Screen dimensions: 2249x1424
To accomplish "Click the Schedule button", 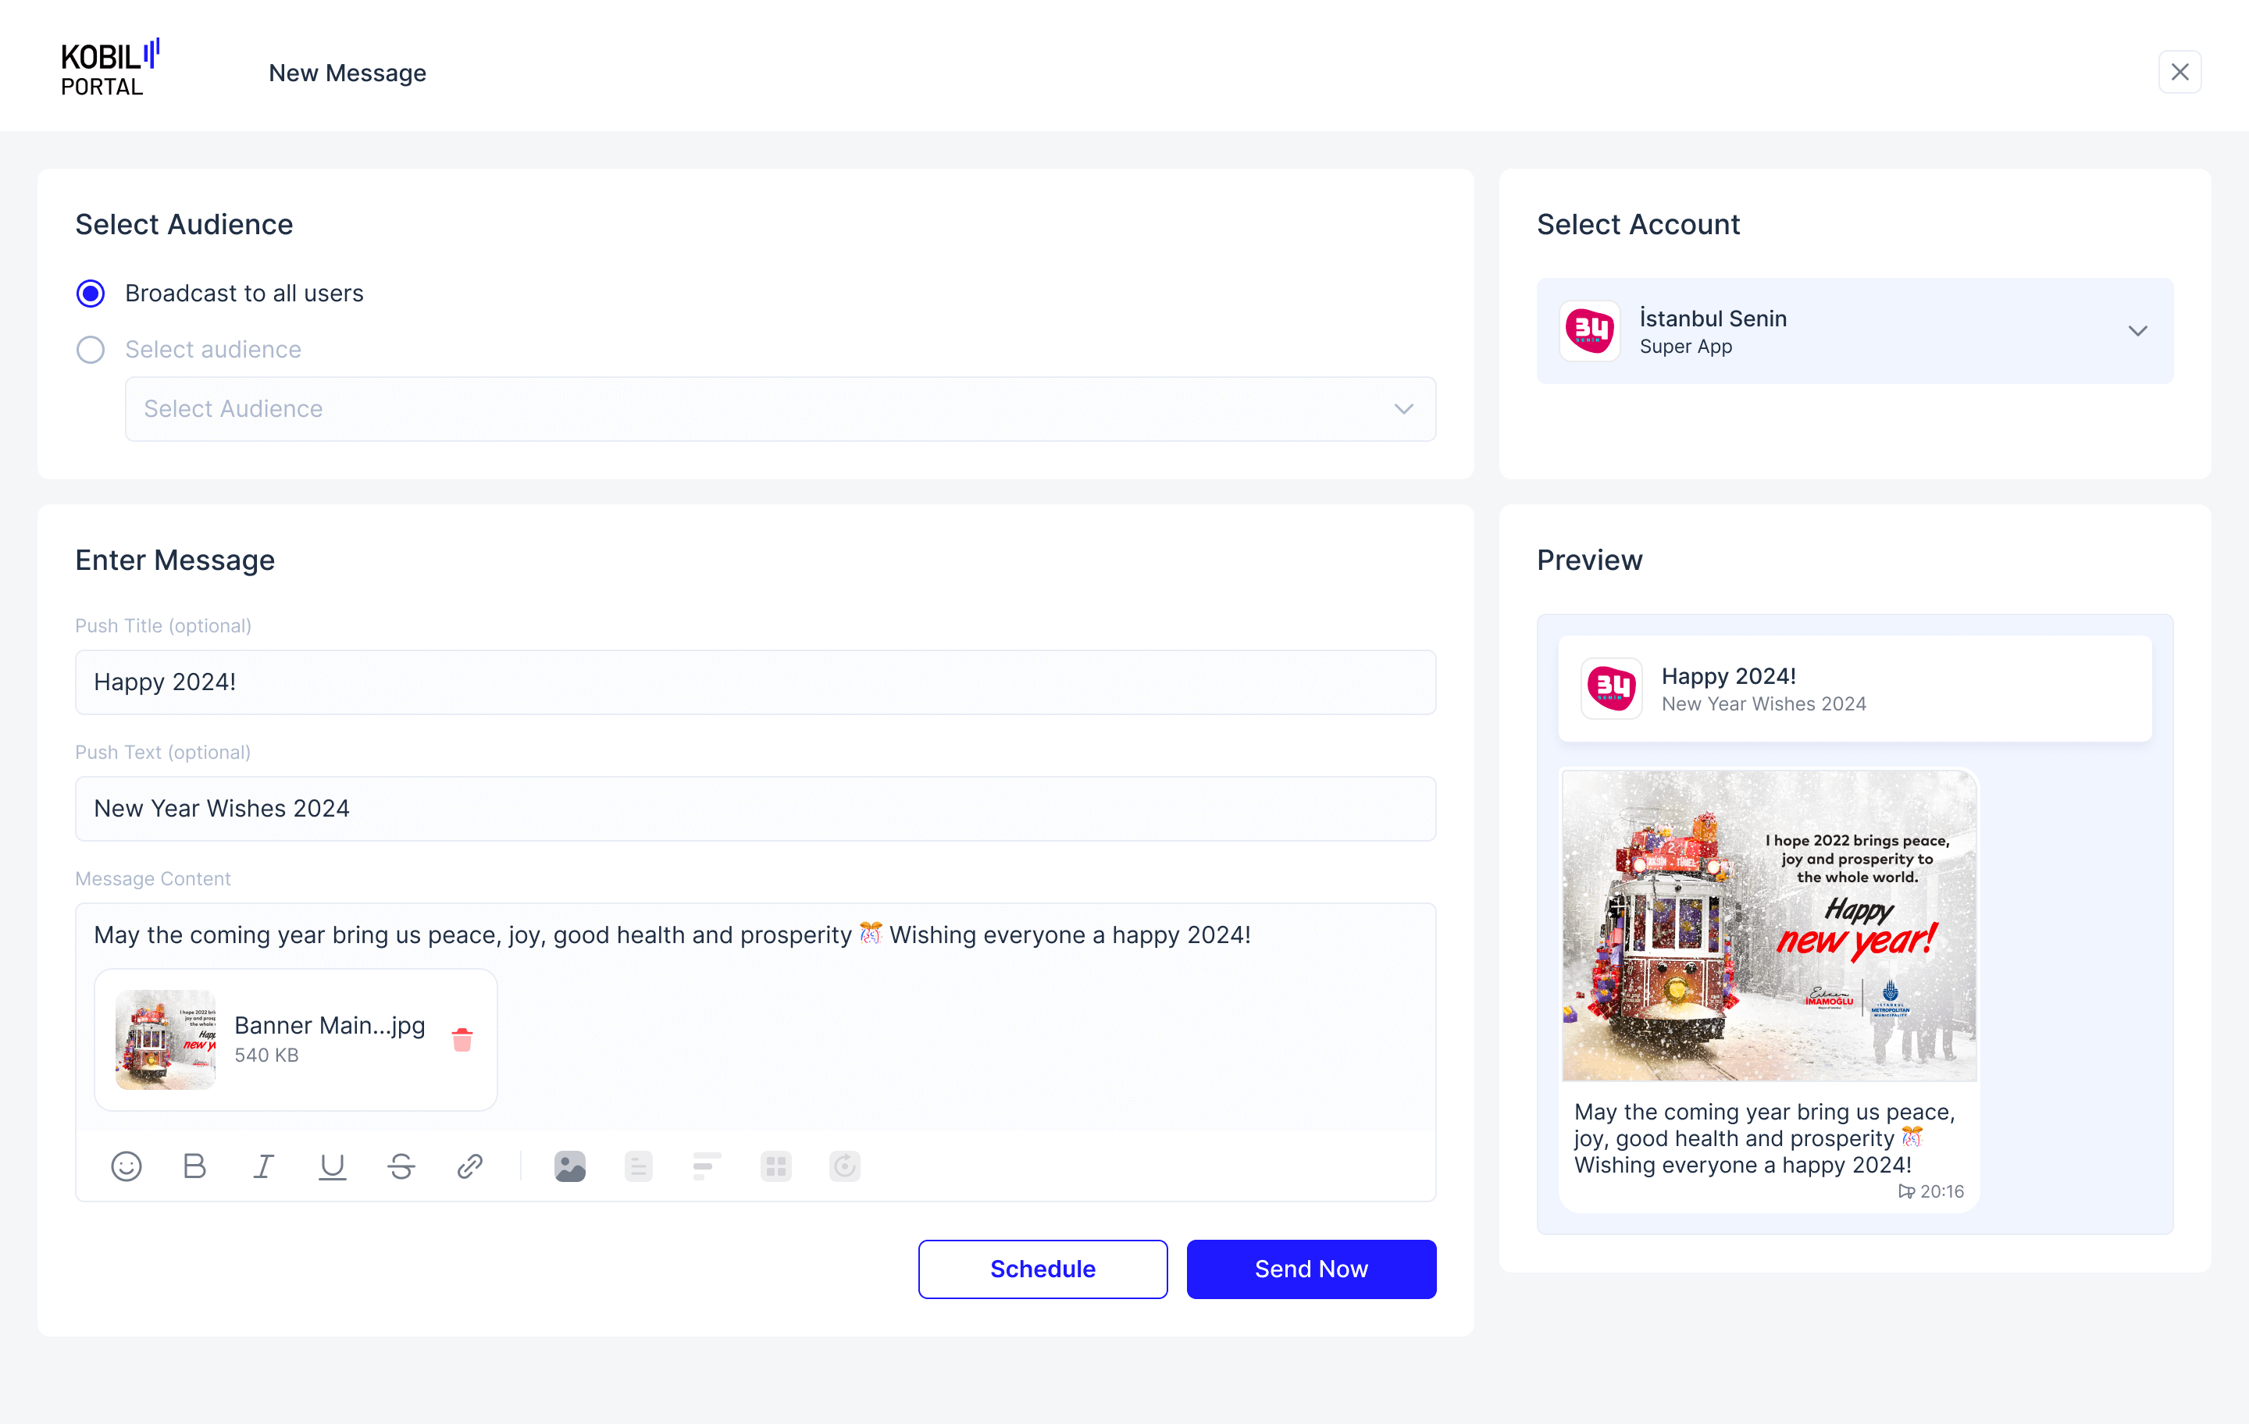I will (x=1043, y=1268).
